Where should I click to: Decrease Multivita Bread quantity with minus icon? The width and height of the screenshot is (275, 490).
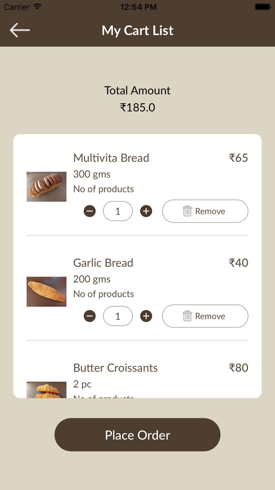pos(90,211)
